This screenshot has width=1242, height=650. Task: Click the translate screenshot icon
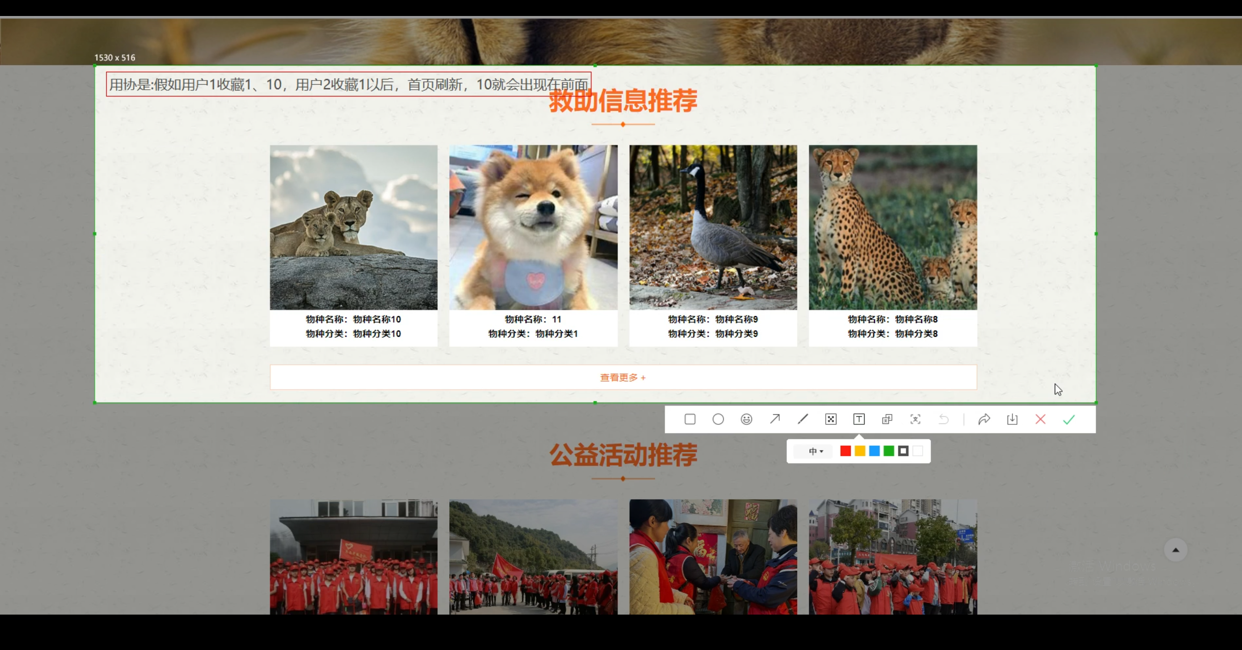tap(887, 419)
